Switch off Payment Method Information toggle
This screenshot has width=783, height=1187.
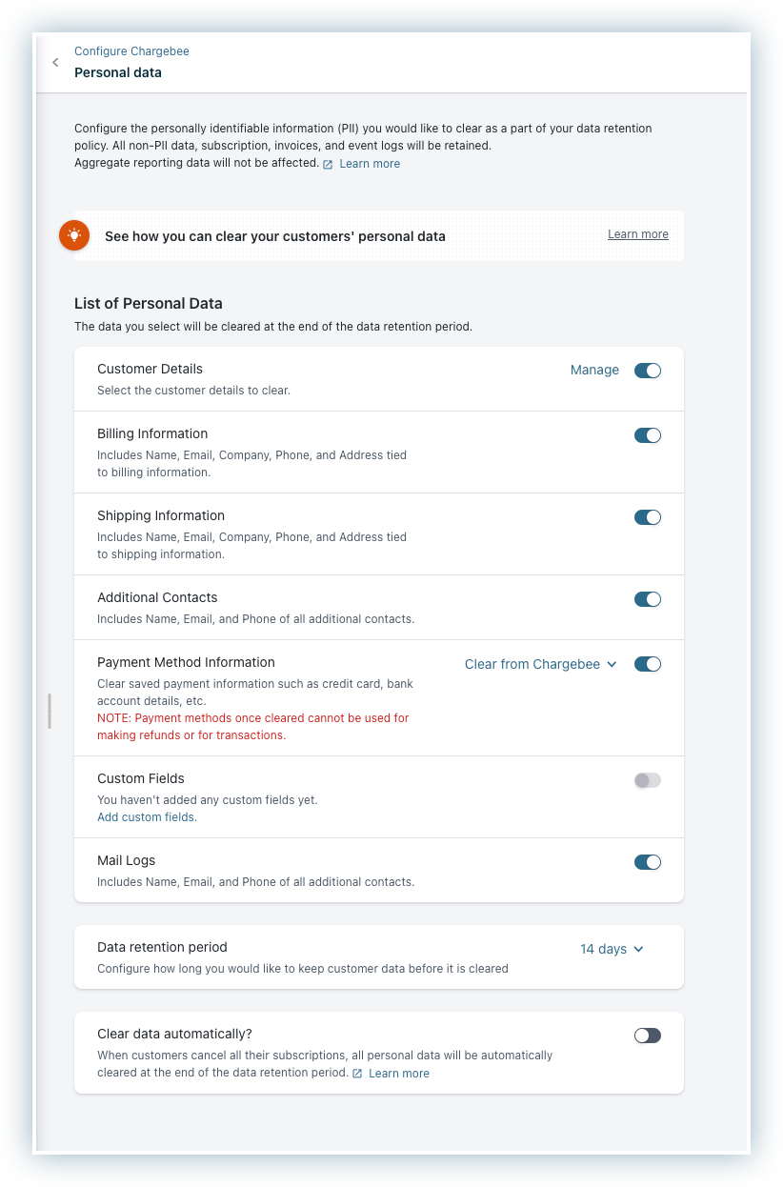647,664
